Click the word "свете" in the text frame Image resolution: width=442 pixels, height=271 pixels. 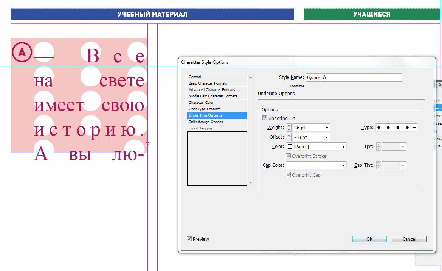click(x=122, y=81)
